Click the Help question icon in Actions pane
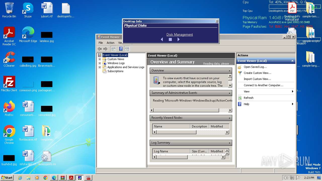Image resolution: width=322 pixels, height=181 pixels. click(240, 104)
